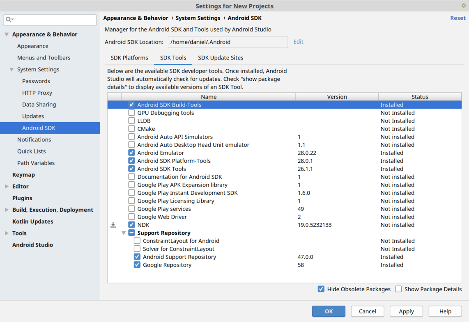This screenshot has height=322, width=469.
Task: Select the Google Web Driver row text
Action: point(162,217)
